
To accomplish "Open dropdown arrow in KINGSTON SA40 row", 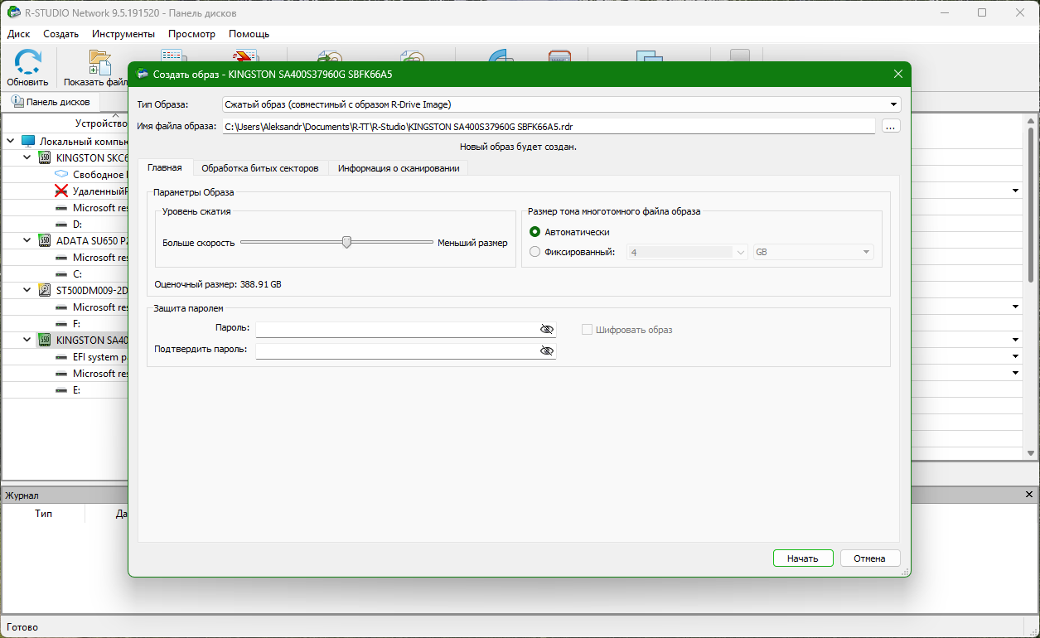I will pos(1015,341).
